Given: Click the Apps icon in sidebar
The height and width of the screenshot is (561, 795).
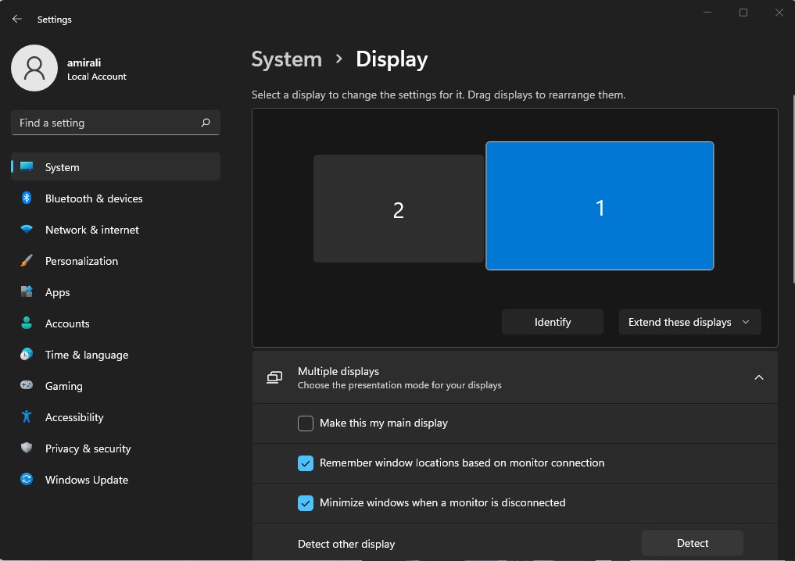Looking at the screenshot, I should pos(27,292).
